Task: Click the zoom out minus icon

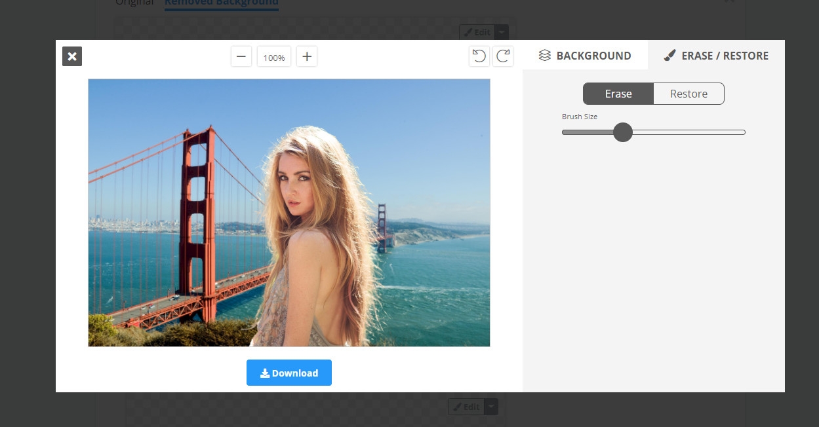Action: pos(241,56)
